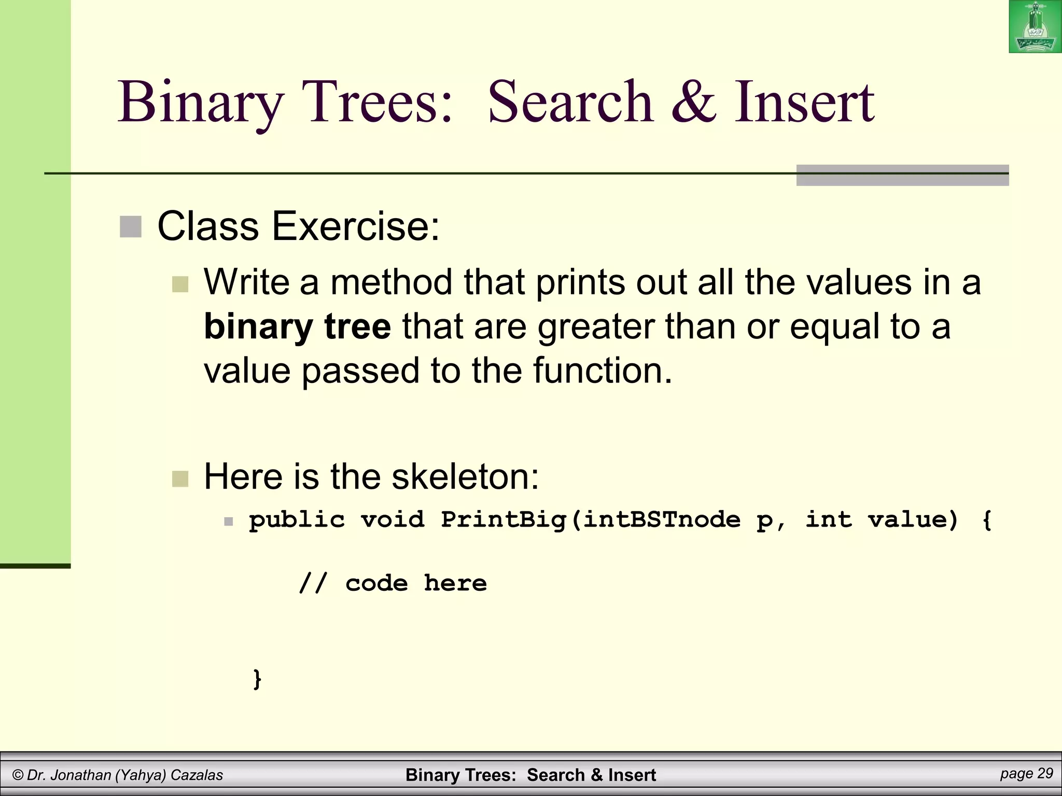Click the '// code here' comment
Viewport: 1062px width, 796px height.
coord(393,583)
